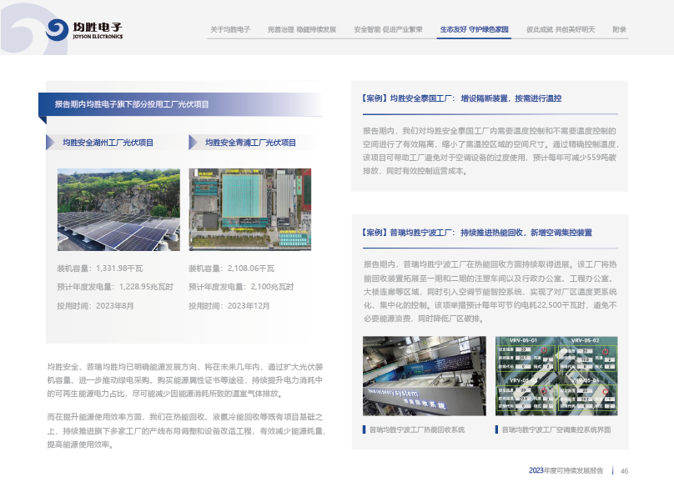This screenshot has height=497, width=674.
Task: Click the 均胜安全泰国工厂 case heading
Action: (x=462, y=98)
